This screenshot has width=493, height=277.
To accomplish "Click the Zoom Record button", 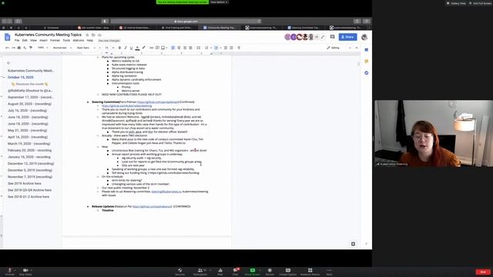I will (x=270, y=272).
